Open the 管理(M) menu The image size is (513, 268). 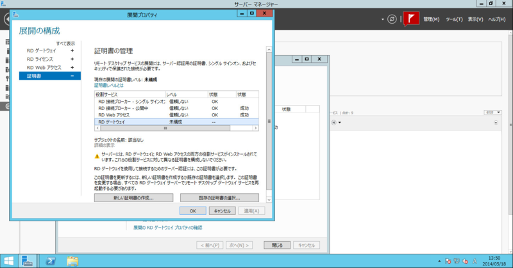click(431, 19)
